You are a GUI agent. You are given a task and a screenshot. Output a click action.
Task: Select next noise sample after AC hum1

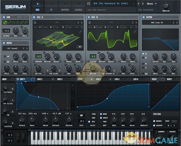tap(27, 48)
